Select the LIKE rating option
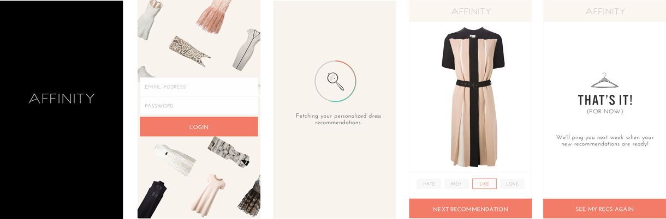The width and height of the screenshot is (666, 219). tap(484, 184)
